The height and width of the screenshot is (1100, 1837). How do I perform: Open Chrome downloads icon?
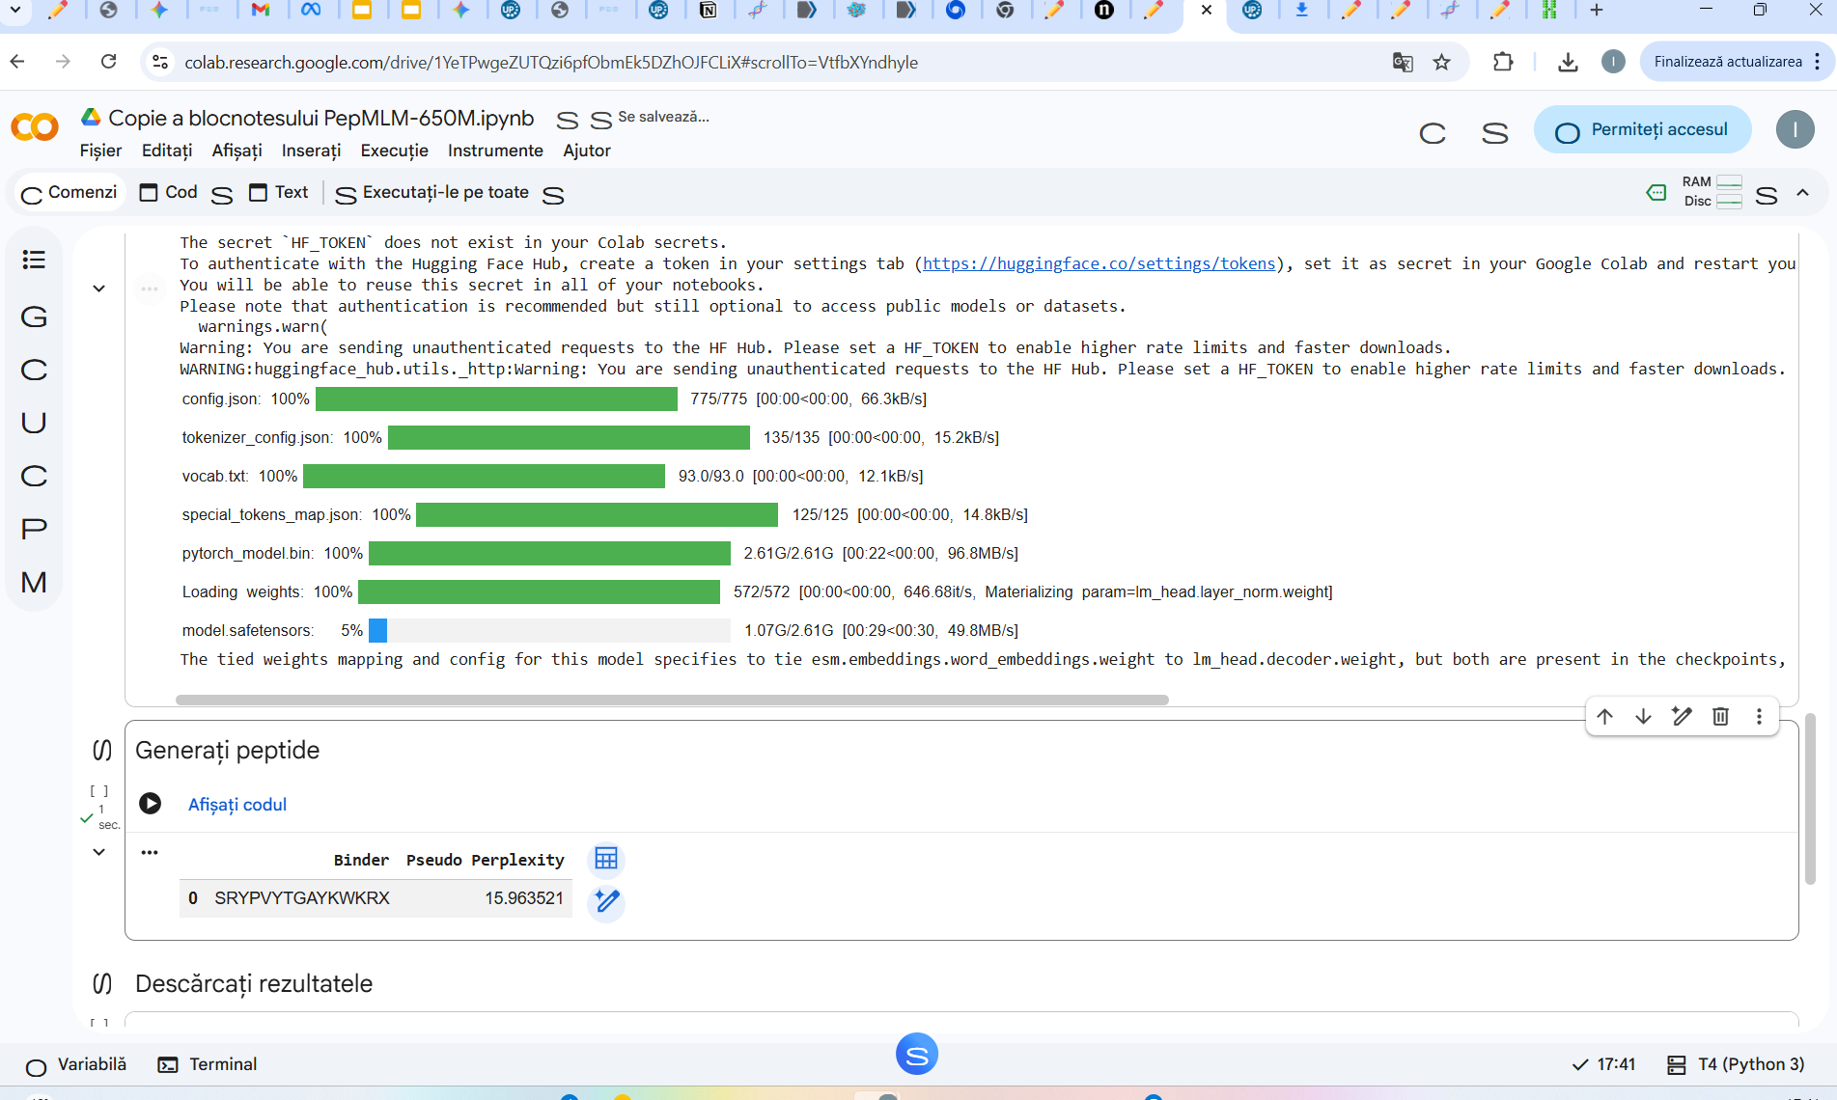[x=1569, y=63]
